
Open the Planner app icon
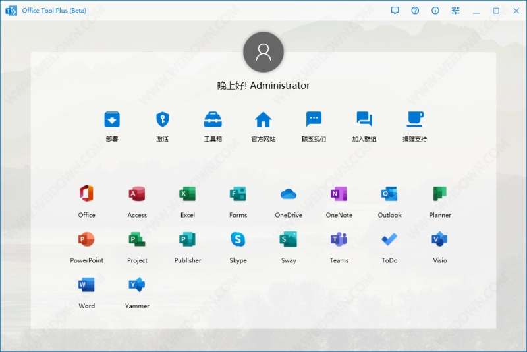[x=439, y=194]
